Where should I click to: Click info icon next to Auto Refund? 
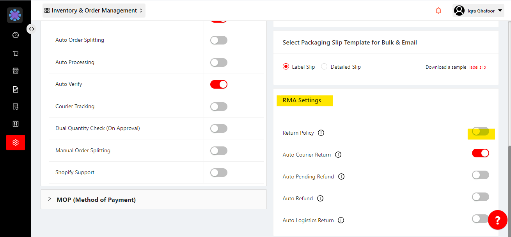(320, 198)
